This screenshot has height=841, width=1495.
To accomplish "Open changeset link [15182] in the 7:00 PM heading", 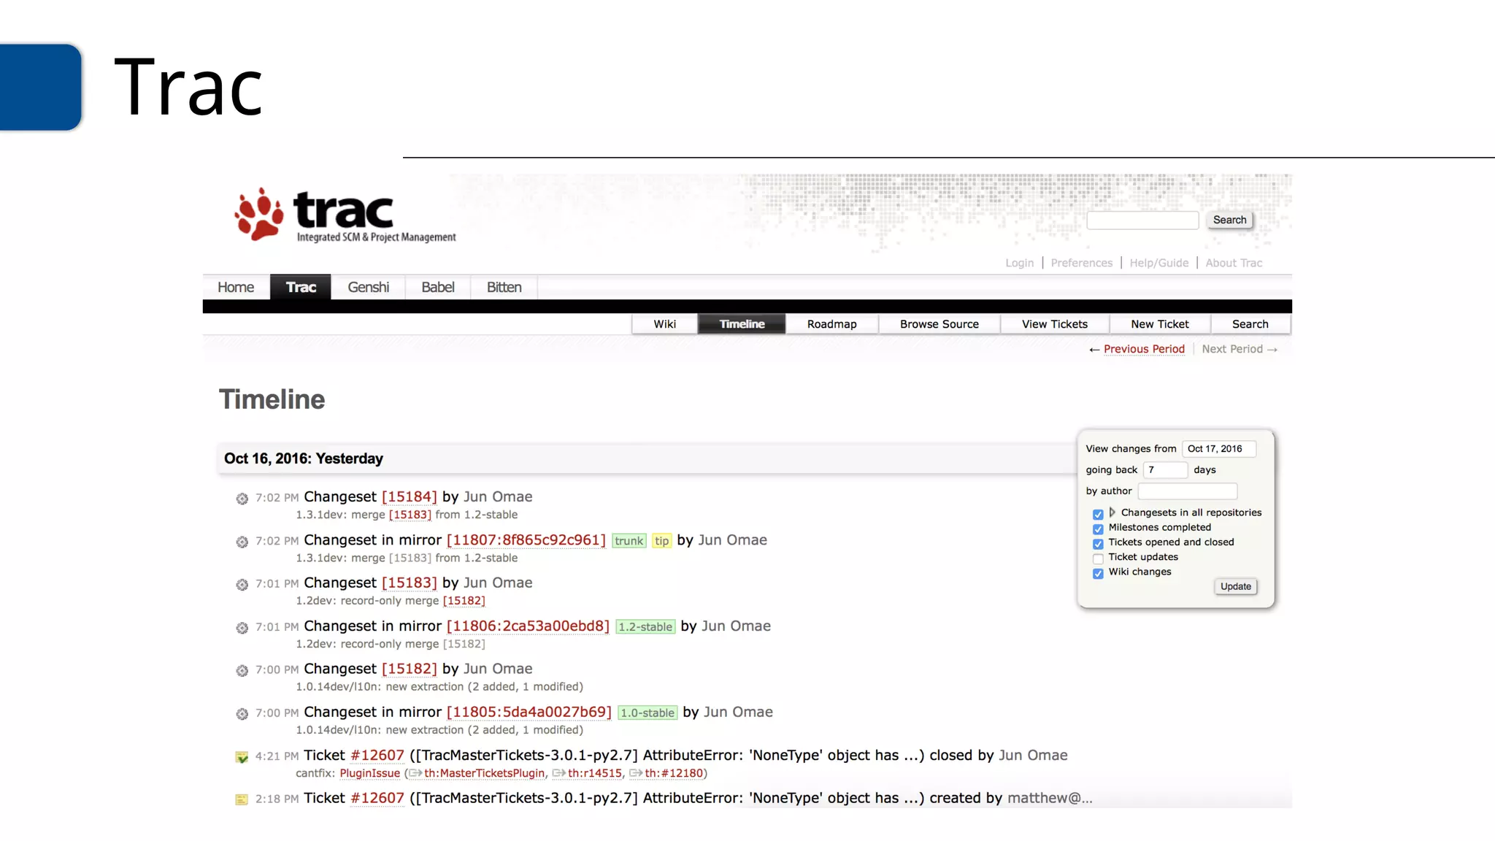I will [409, 669].
